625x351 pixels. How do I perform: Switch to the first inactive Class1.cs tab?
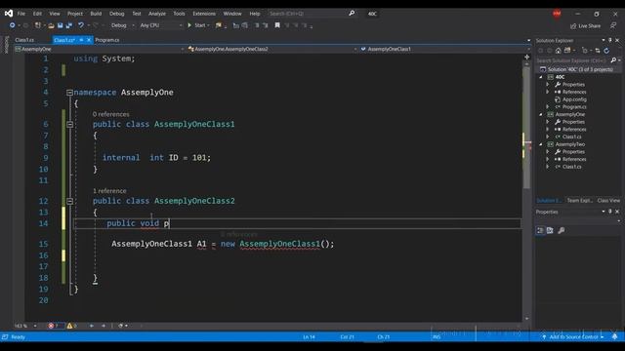click(x=24, y=40)
